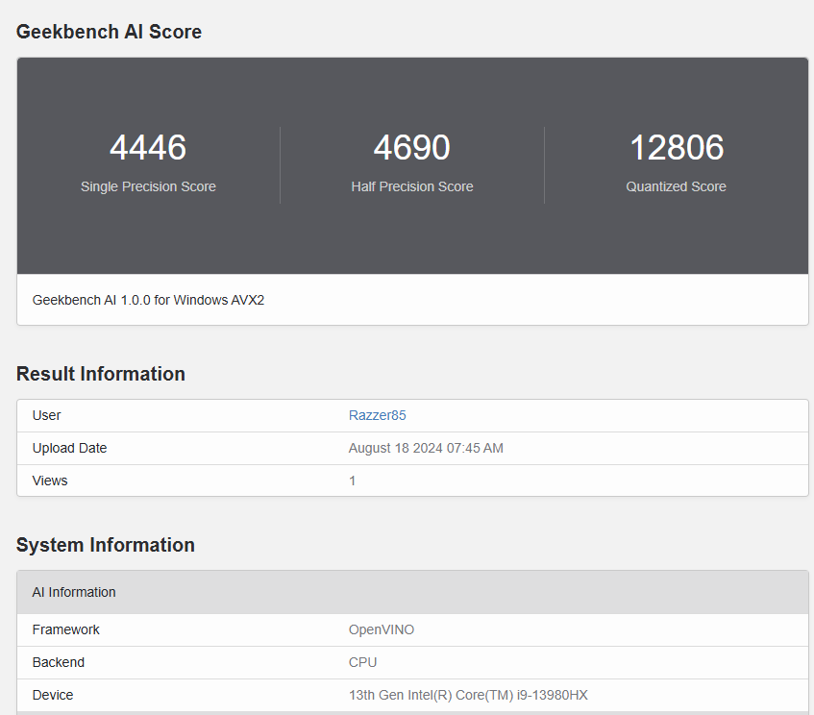This screenshot has width=814, height=715.
Task: Click the AI Information table header
Action: pyautogui.click(x=412, y=592)
